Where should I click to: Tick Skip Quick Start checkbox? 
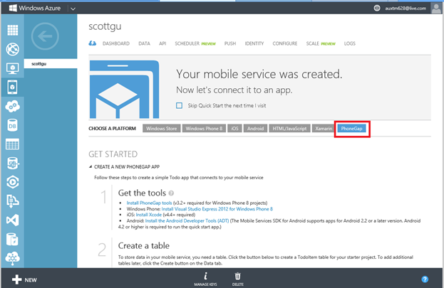pos(180,105)
